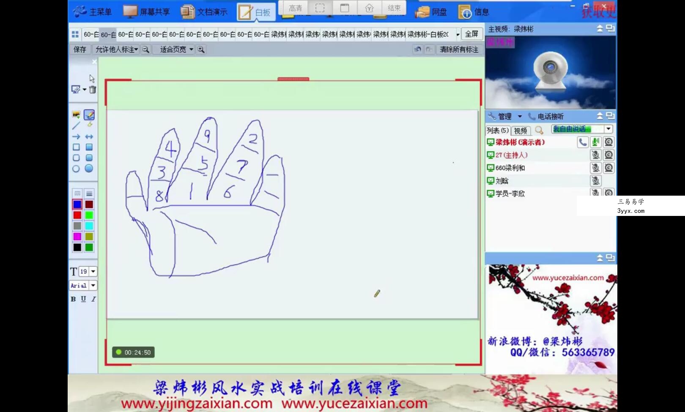Screen dimensions: 685x412
Task: Select the hollow rounded rectangle tool
Action: click(x=76, y=158)
